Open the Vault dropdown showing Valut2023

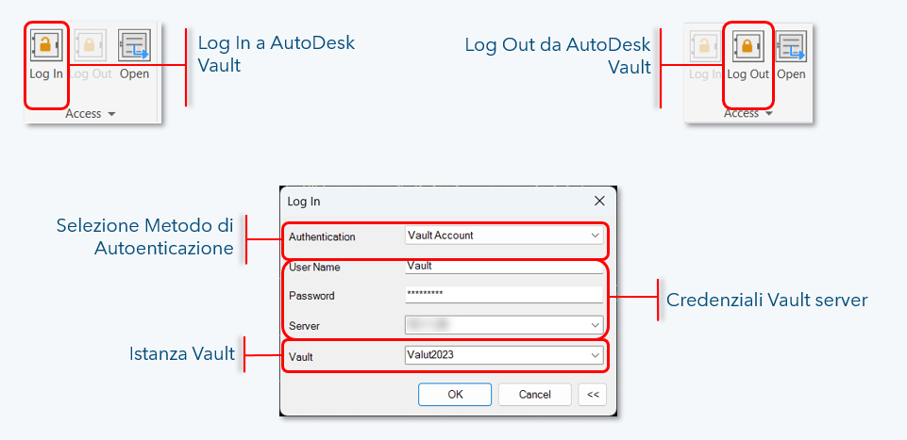point(504,356)
